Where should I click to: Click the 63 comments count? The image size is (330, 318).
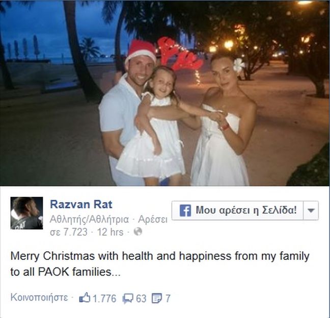click(141, 299)
